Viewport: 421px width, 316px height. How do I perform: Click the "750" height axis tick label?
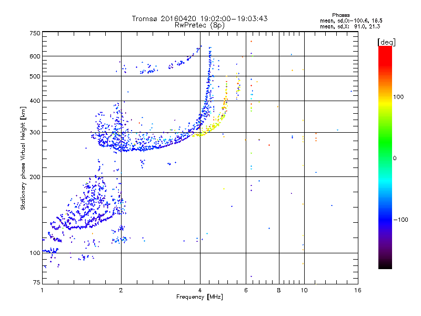click(35, 33)
